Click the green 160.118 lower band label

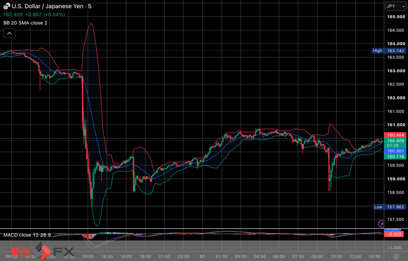coord(395,157)
